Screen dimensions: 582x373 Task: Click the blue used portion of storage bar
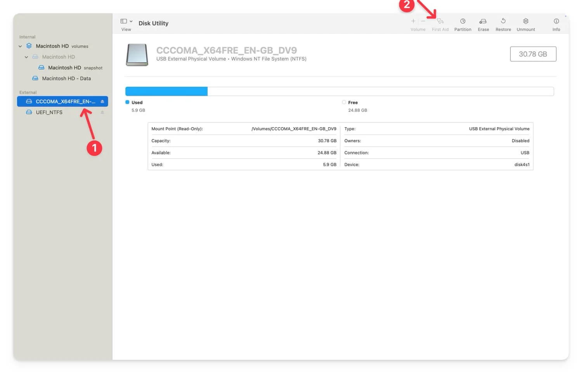pyautogui.click(x=166, y=92)
